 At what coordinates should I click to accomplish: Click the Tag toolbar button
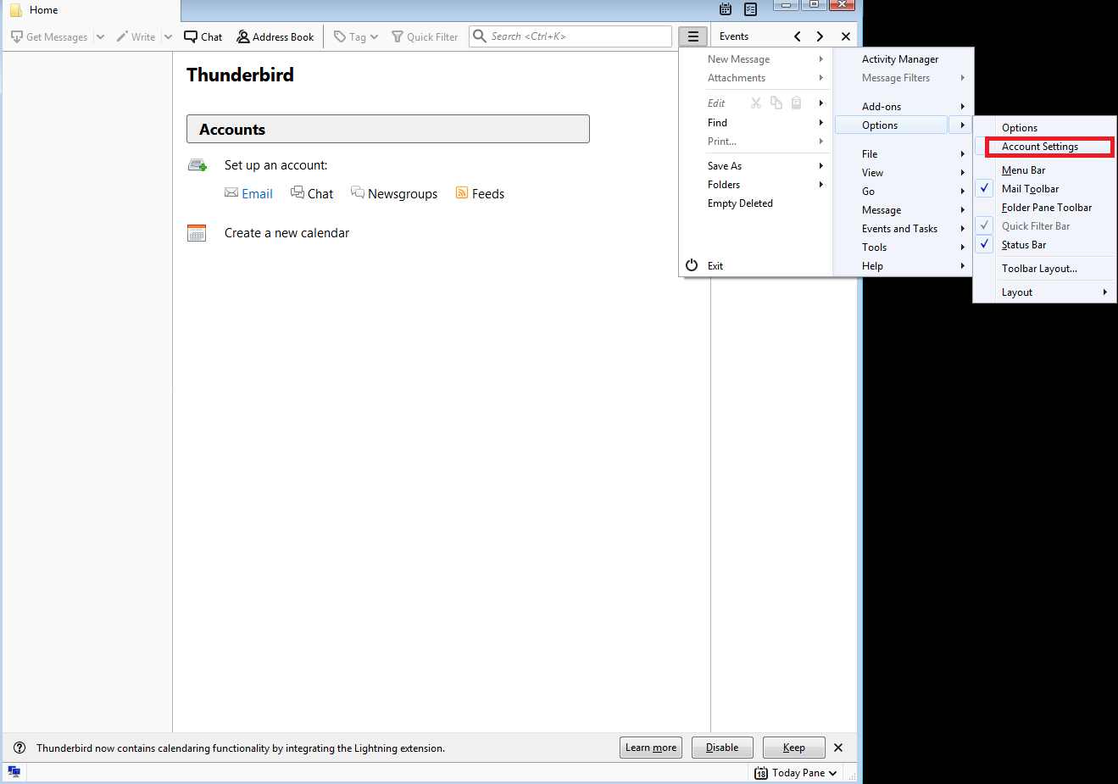point(356,36)
